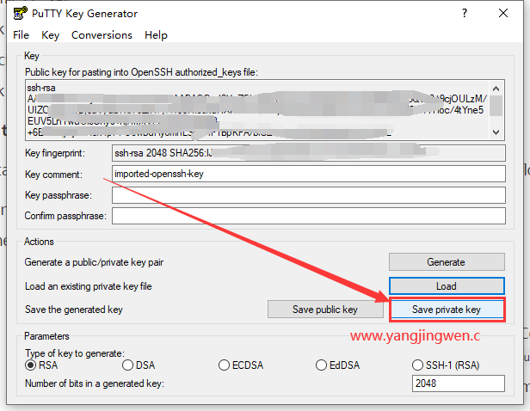Click the number of bits field
This screenshot has height=411, width=530.
(x=458, y=383)
